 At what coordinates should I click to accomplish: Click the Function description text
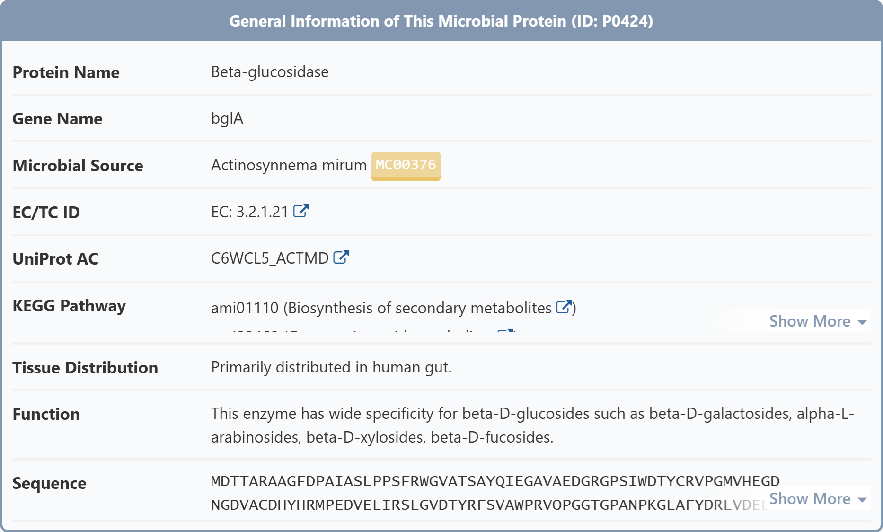click(x=532, y=425)
